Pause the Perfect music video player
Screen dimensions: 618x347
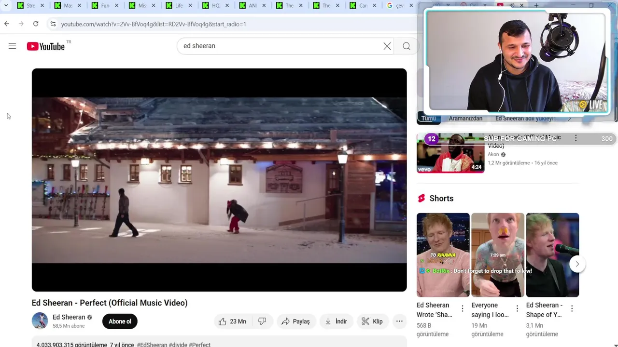[x=219, y=180]
